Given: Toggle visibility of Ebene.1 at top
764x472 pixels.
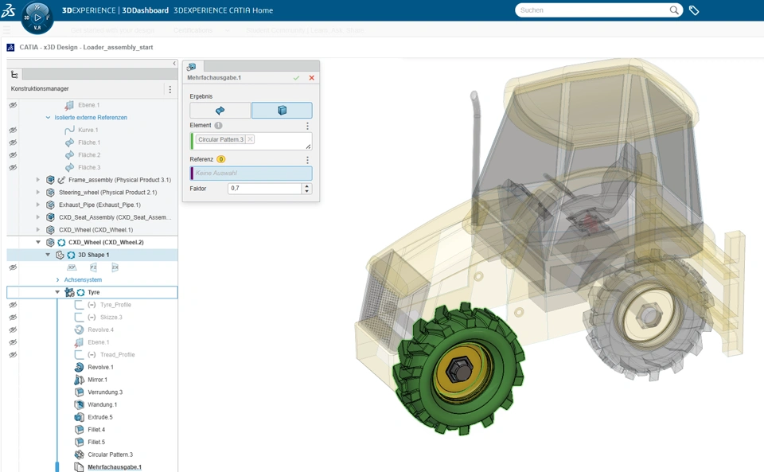Looking at the screenshot, I should [x=13, y=105].
